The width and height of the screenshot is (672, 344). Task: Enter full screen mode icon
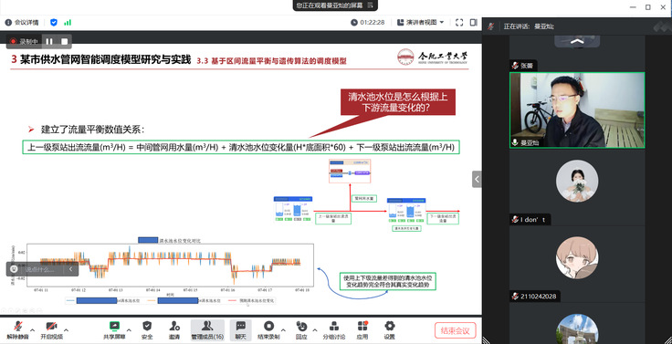click(459, 22)
